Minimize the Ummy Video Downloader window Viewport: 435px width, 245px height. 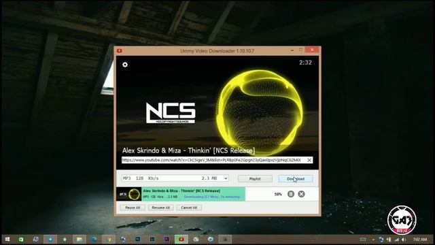pyautogui.click(x=292, y=50)
